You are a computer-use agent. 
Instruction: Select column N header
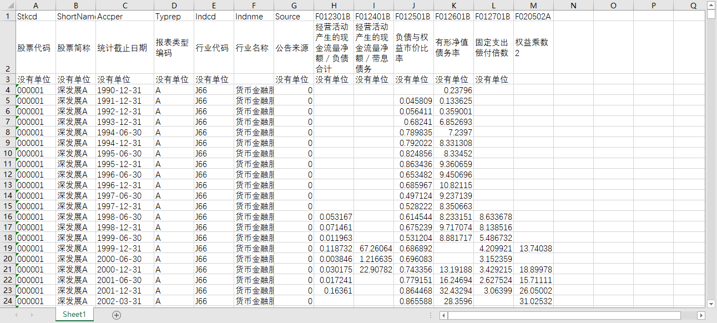pos(573,5)
